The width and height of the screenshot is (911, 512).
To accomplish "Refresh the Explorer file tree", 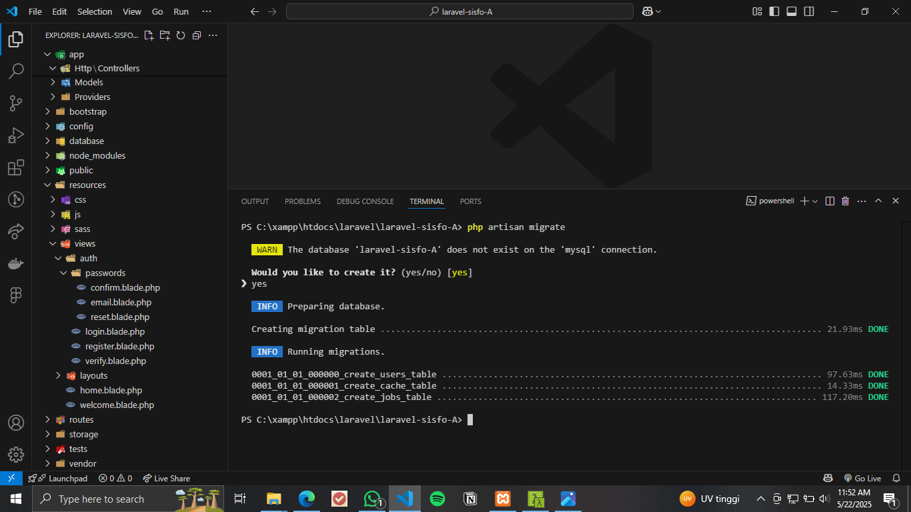I will pos(180,35).
